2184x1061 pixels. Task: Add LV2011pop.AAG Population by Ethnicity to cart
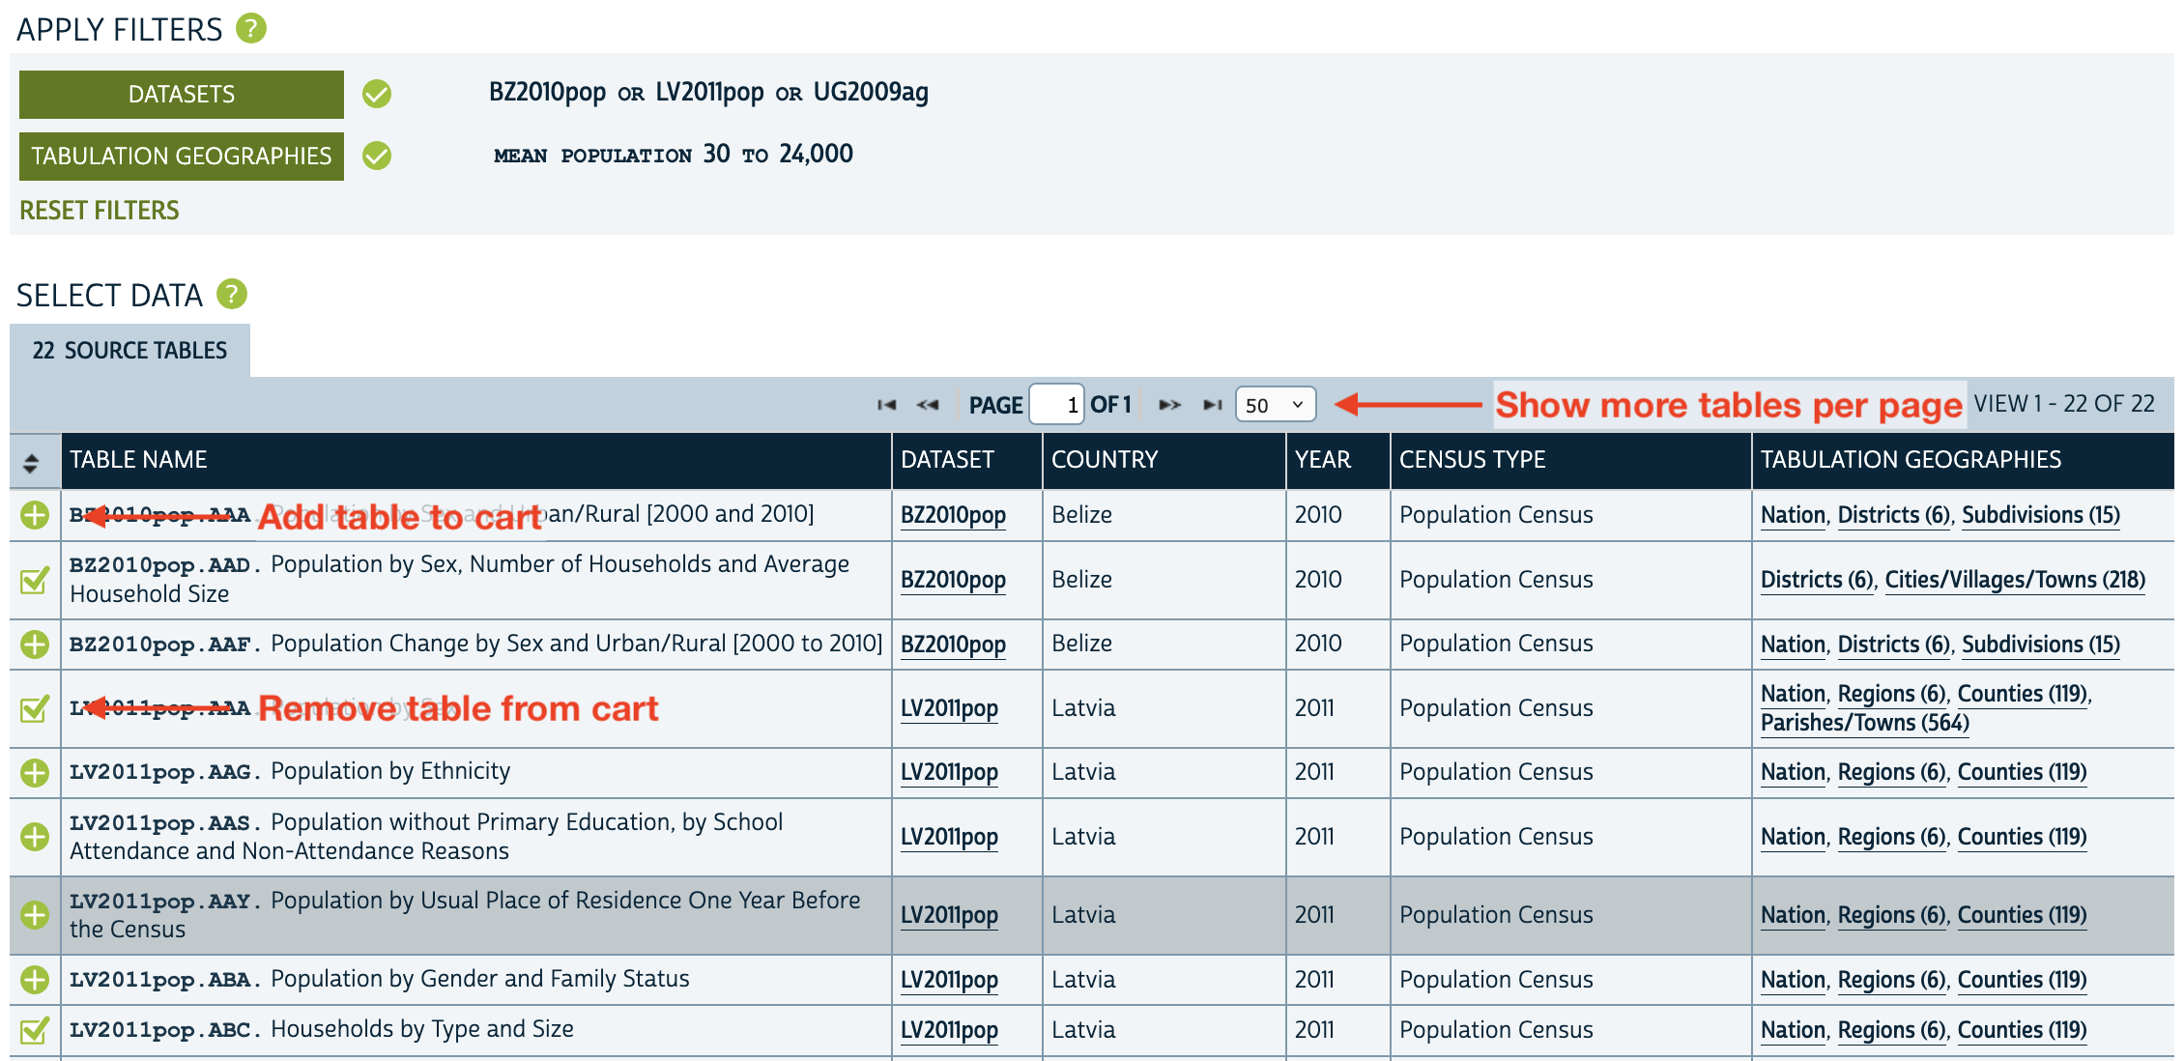(x=35, y=773)
